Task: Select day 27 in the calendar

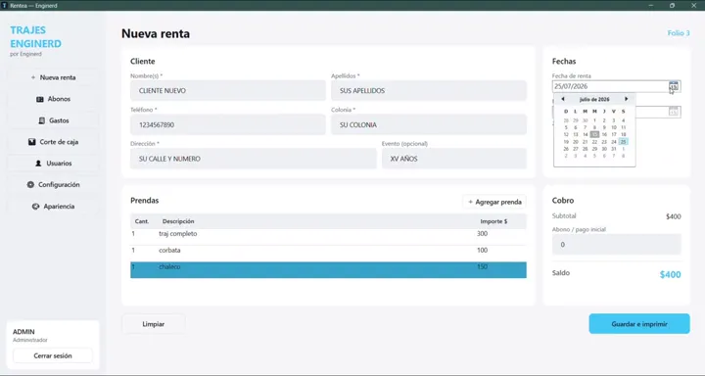Action: click(576, 149)
